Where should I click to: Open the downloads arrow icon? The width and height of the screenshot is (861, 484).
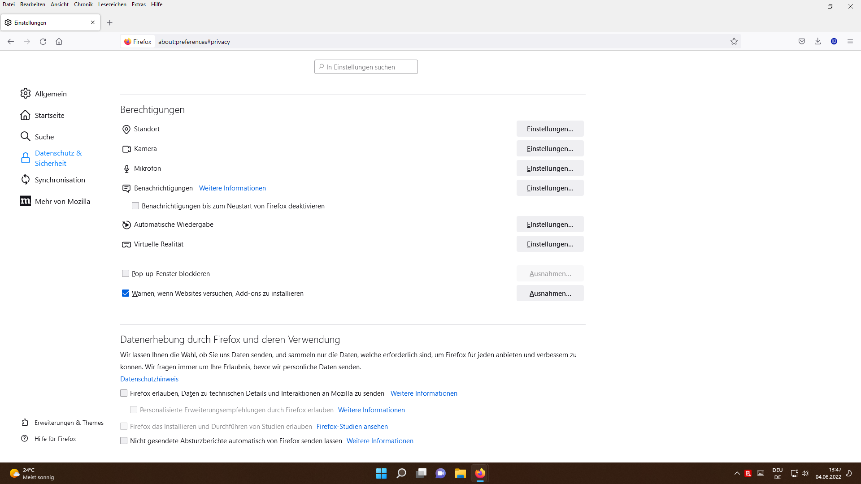pyautogui.click(x=818, y=42)
